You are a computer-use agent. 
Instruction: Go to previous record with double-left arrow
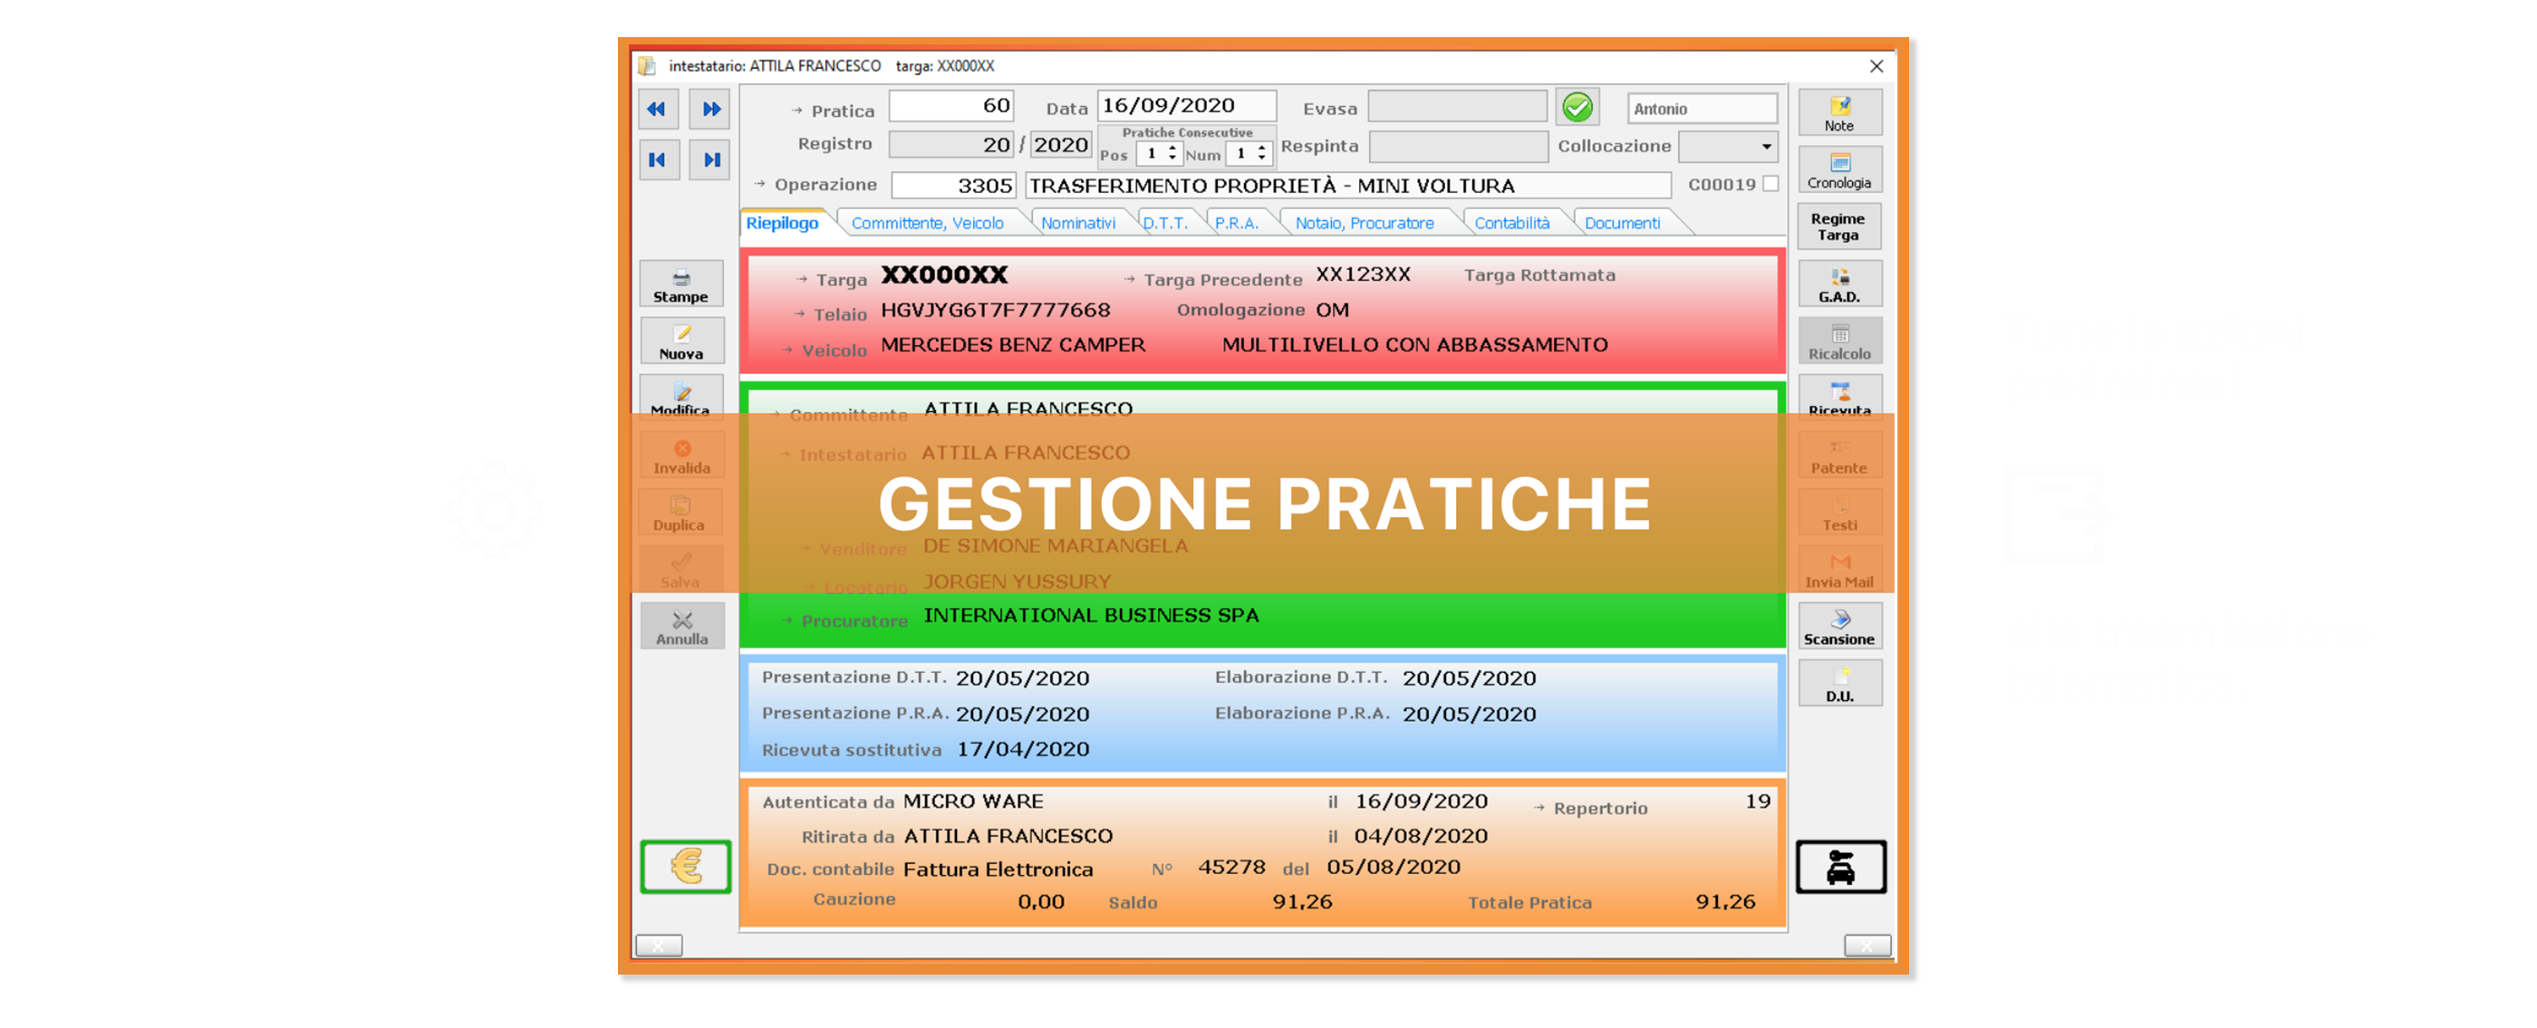pos(658,110)
